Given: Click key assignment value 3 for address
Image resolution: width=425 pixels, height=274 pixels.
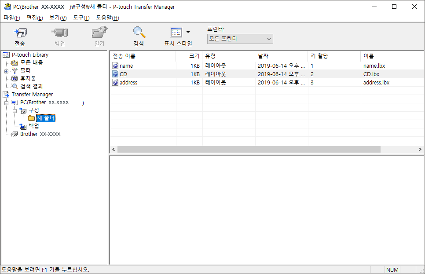Looking at the screenshot, I should click(x=312, y=83).
